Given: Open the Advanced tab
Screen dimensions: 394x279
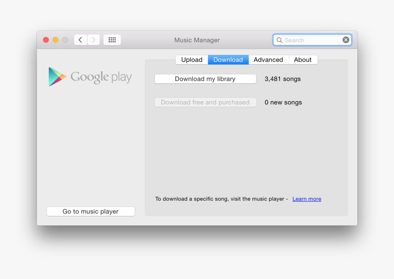Looking at the screenshot, I should click(x=268, y=59).
